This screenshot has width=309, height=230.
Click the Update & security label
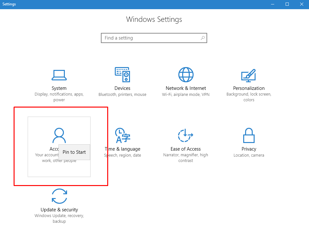pyautogui.click(x=59, y=210)
